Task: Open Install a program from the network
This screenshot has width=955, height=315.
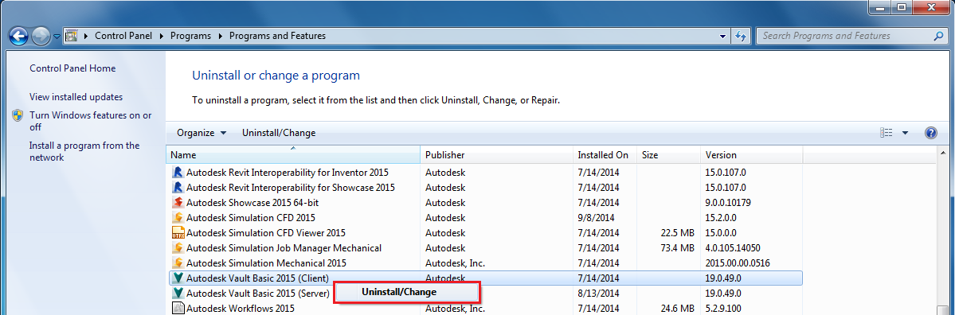Action: pyautogui.click(x=84, y=151)
